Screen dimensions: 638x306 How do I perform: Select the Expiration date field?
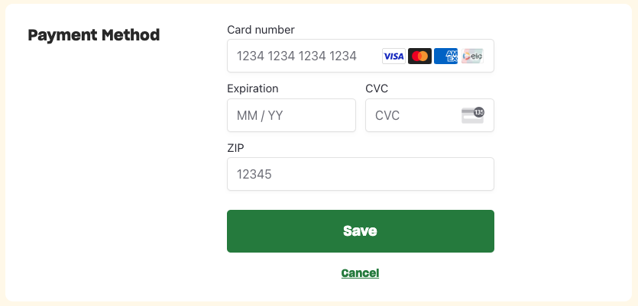click(x=291, y=115)
